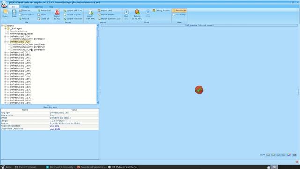The height and width of the screenshot is (169, 300).
Task: Click the tree panel vertical scrollbar
Action: pyautogui.click(x=98, y=64)
